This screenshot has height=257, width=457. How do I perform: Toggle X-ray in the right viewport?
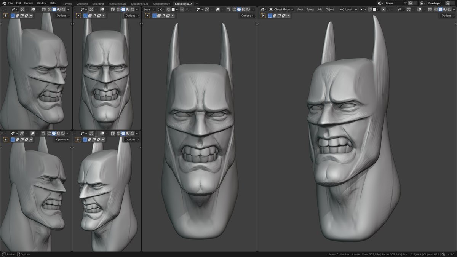click(x=430, y=10)
